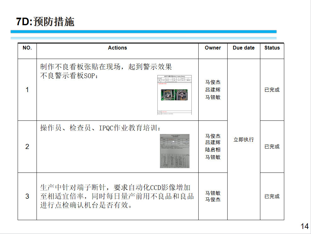Viewport: 311px width, 234px height.
Task: Select owner 吕建辉 in row 1
Action: (213, 90)
